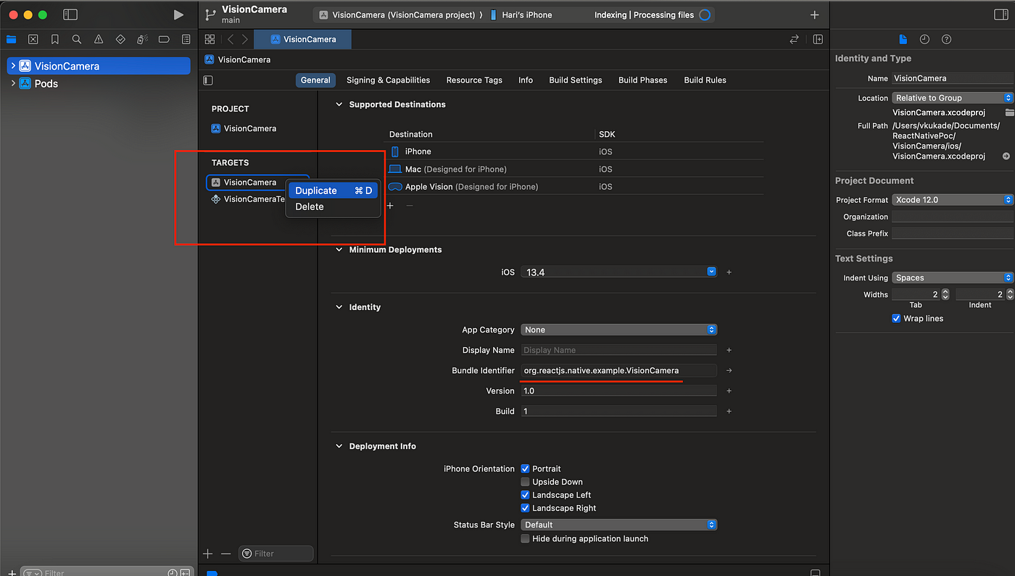Image resolution: width=1015 pixels, height=576 pixels.
Task: Open the Breakpoint navigator
Action: pos(164,39)
